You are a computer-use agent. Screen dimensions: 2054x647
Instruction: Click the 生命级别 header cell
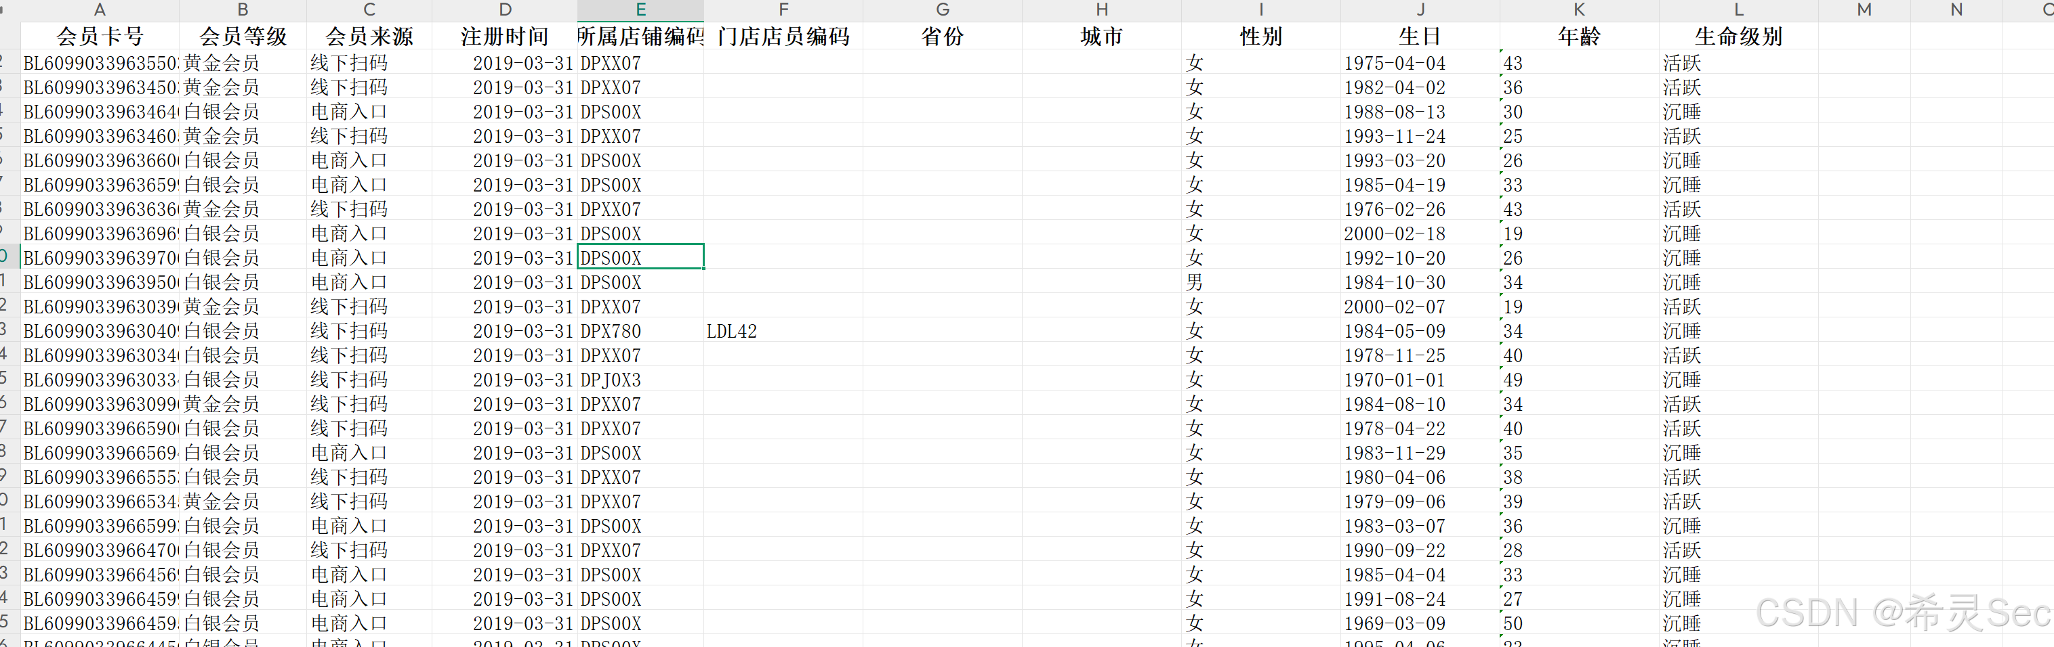tap(1738, 36)
